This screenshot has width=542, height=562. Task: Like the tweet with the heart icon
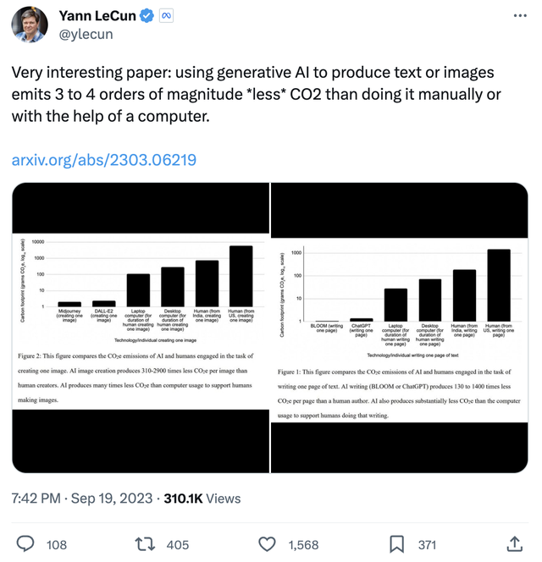(267, 543)
